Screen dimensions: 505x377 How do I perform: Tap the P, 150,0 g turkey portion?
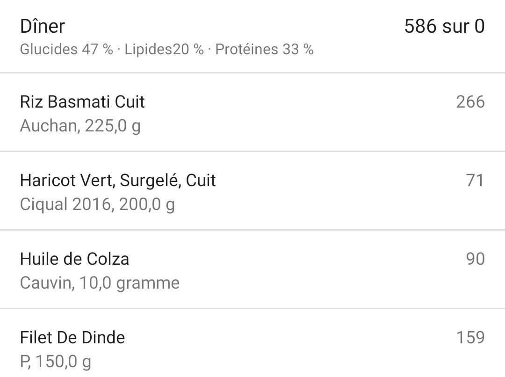(x=56, y=362)
